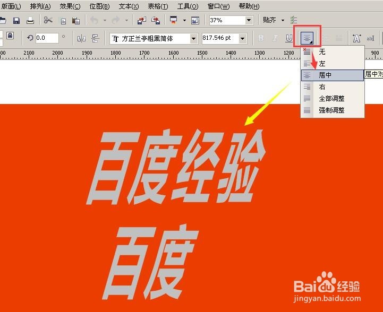383x312 pixels.
Task: Click the font size 817.546 pt field
Action: pos(220,38)
